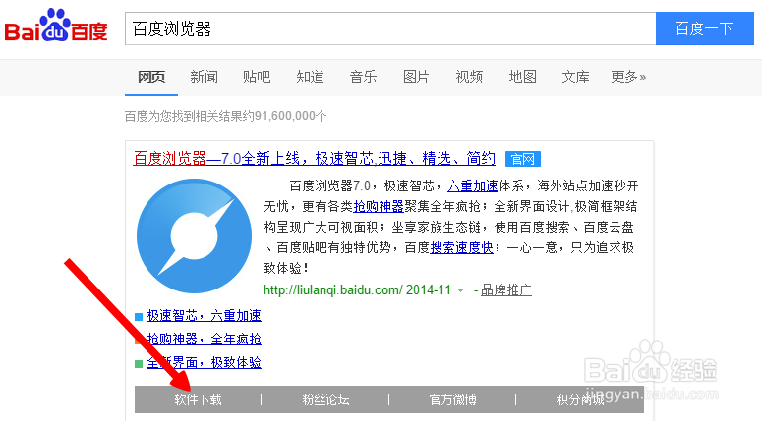This screenshot has height=421, width=762.
Task: Click the 粉丝论坛 button
Action: 325,399
